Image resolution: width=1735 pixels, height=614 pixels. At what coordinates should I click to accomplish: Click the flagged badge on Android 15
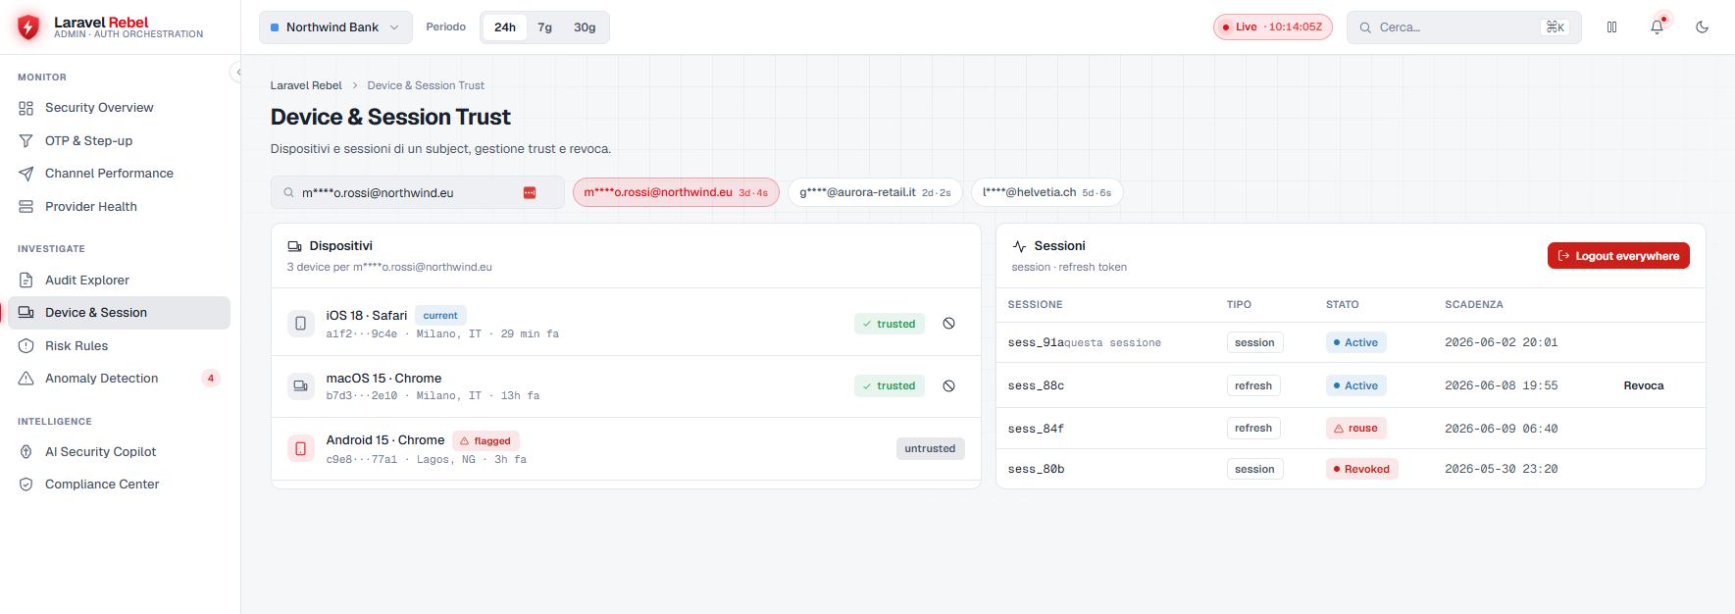[485, 441]
